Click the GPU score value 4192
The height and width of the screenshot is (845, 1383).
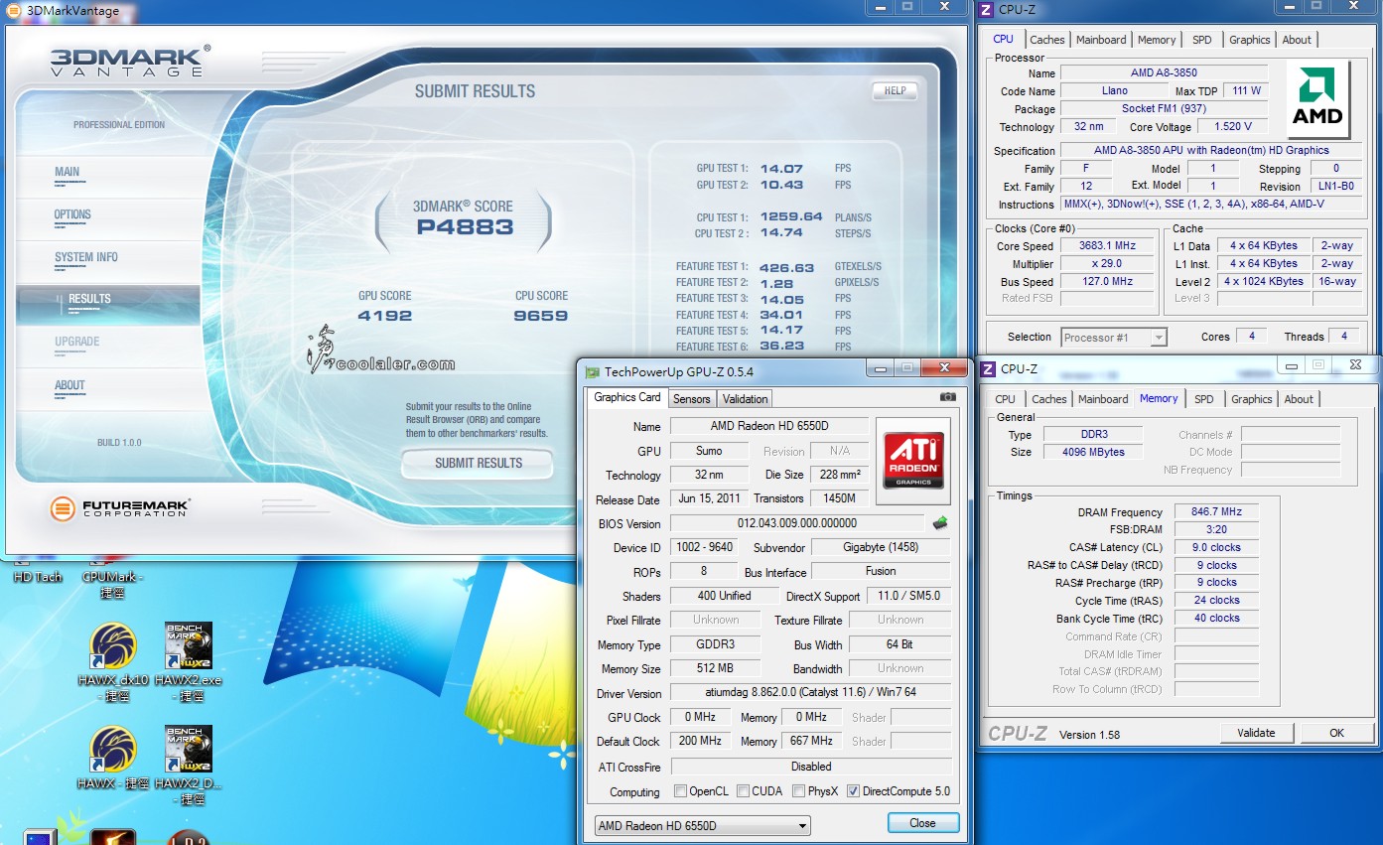pyautogui.click(x=385, y=317)
